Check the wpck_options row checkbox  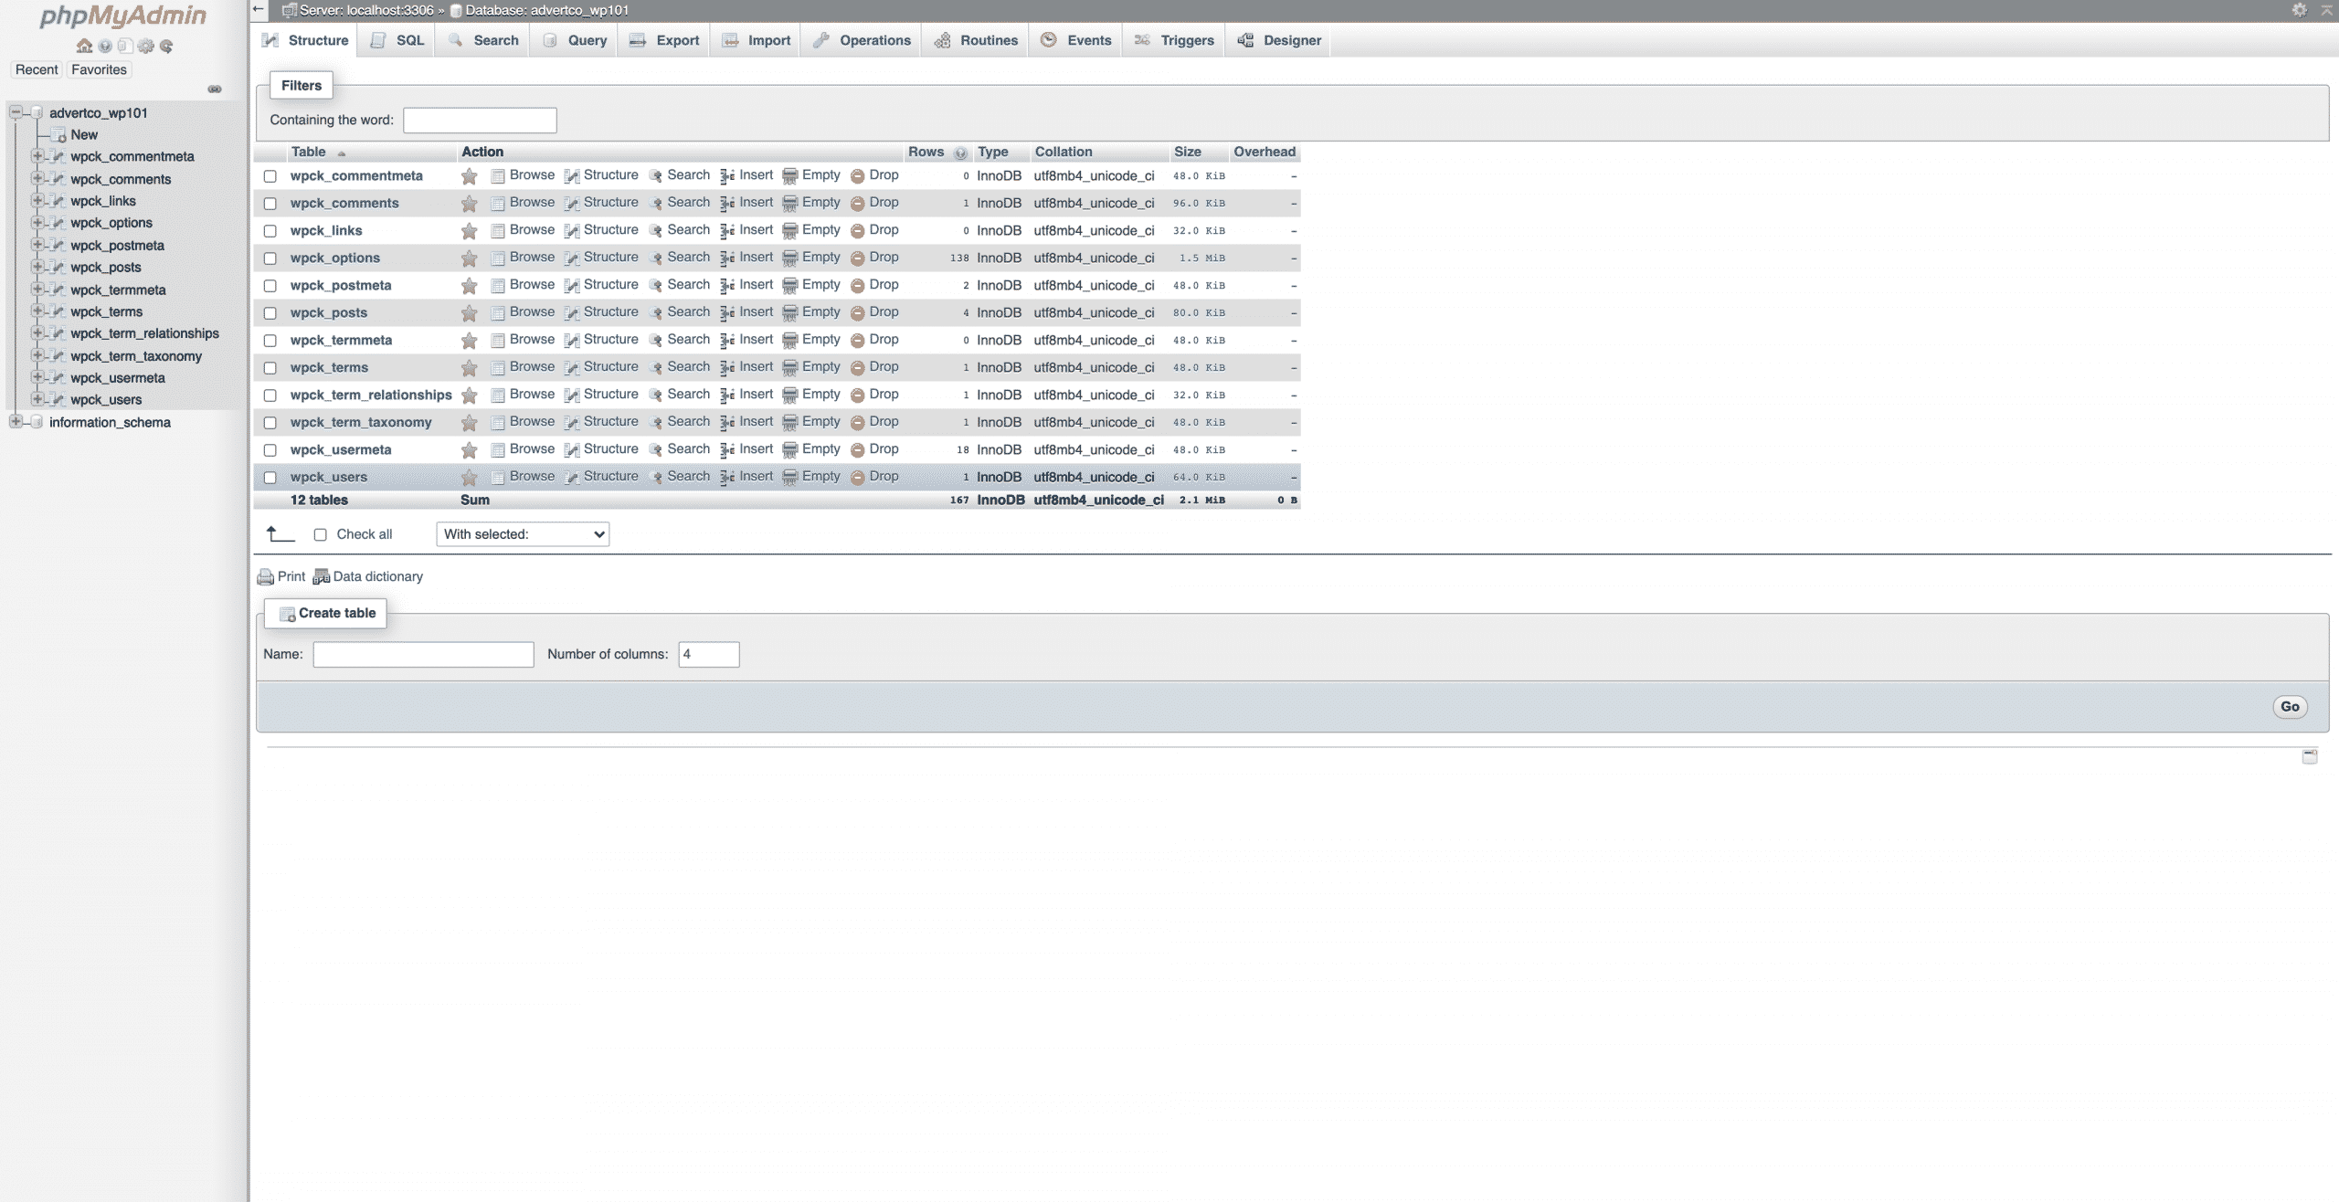pos(270,258)
